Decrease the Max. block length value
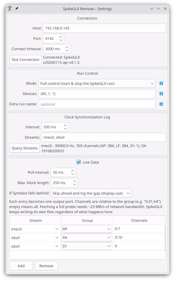 tap(75, 185)
